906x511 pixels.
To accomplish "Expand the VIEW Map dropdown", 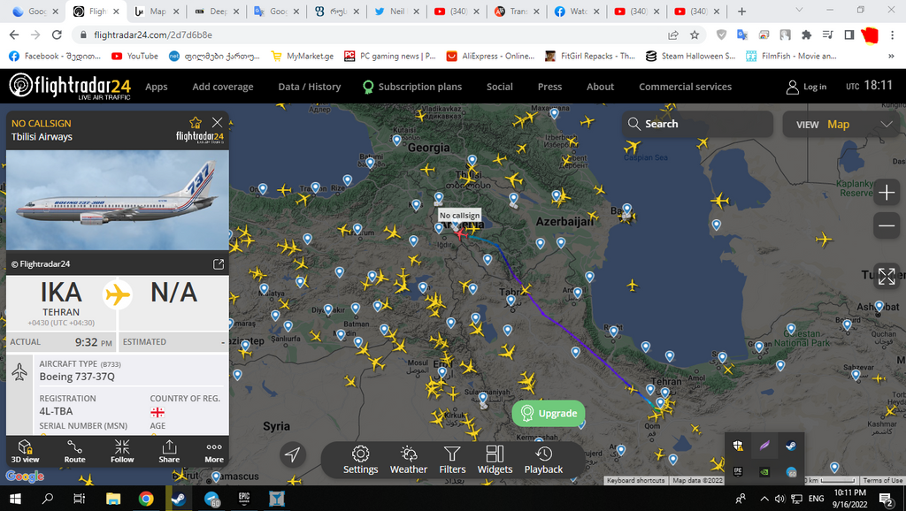I will pos(841,124).
